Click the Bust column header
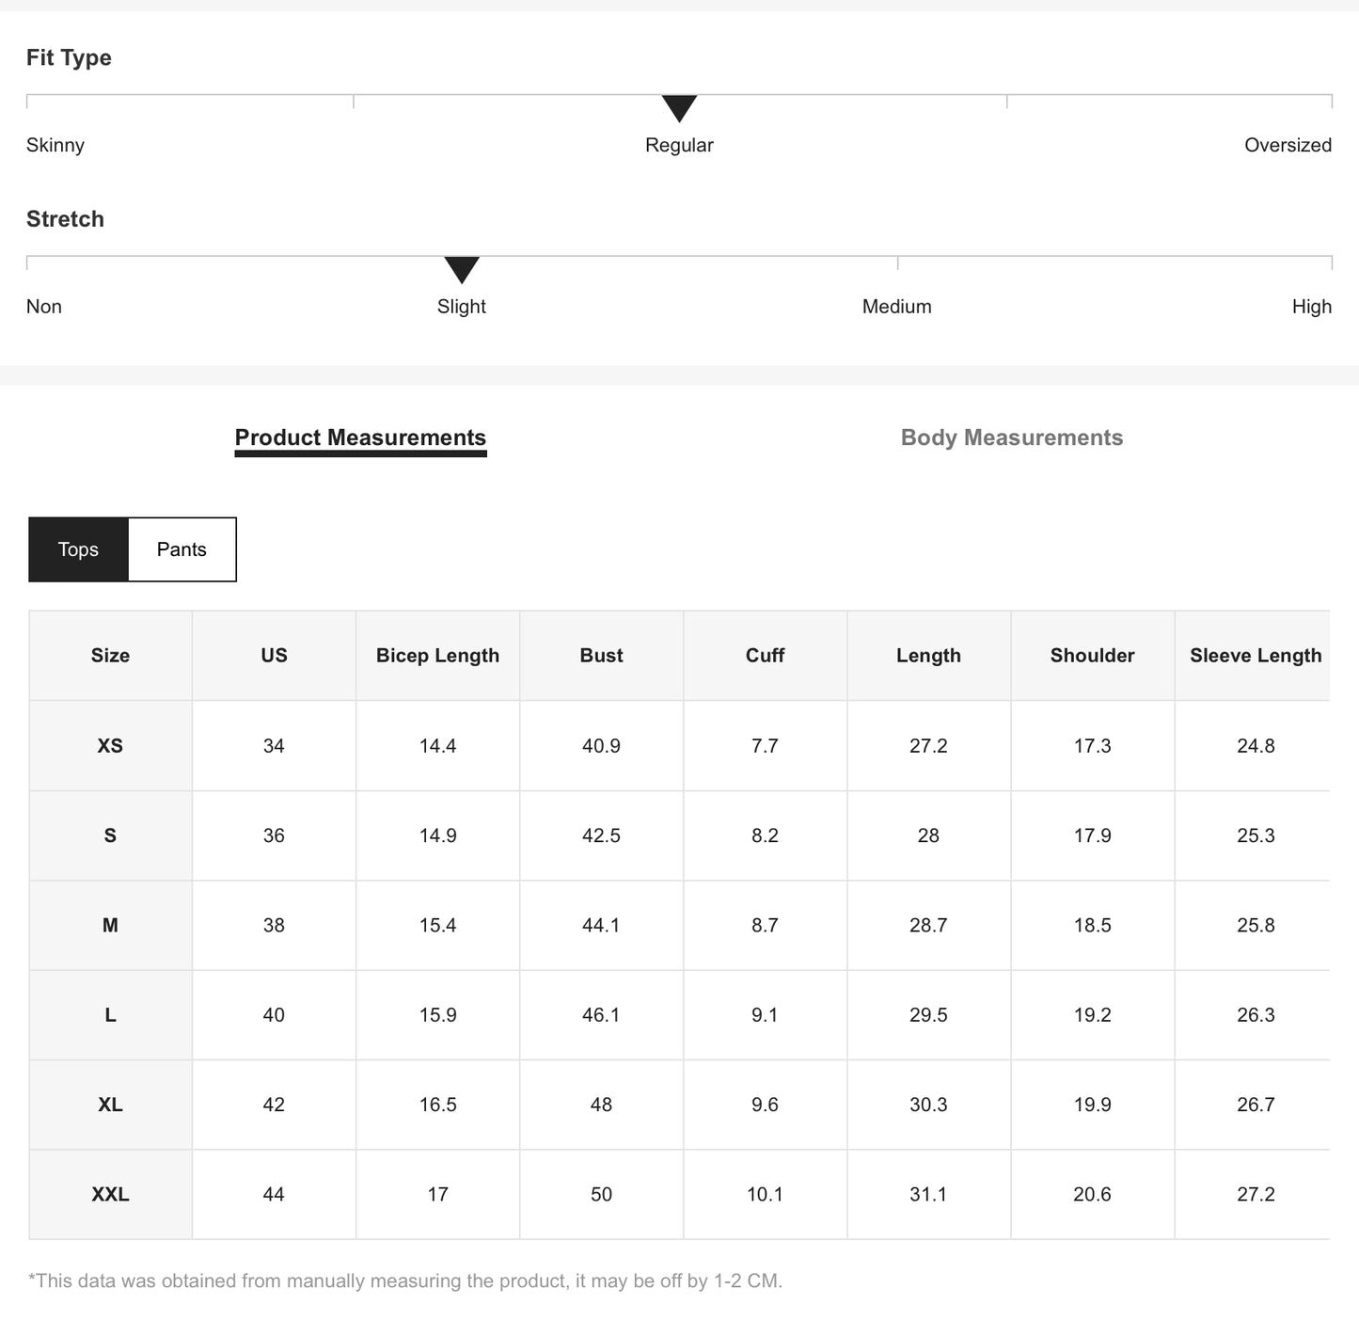Screen dimensions: 1359x1320 (601, 656)
